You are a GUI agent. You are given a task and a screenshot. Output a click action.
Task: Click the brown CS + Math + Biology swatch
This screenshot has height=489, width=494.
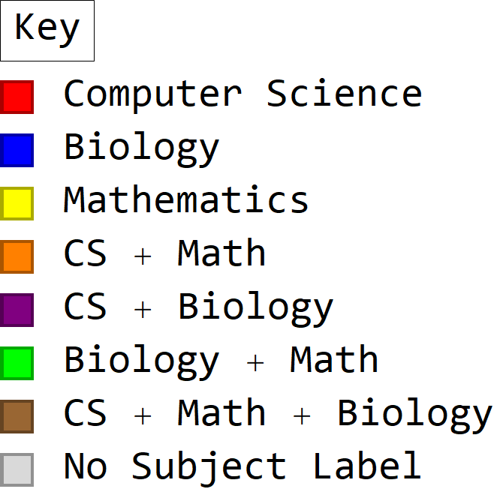(x=17, y=416)
